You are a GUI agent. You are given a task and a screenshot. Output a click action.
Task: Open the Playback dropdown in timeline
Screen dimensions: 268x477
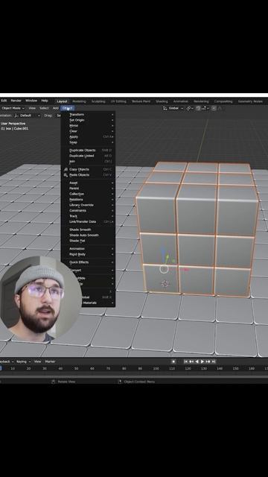7,361
